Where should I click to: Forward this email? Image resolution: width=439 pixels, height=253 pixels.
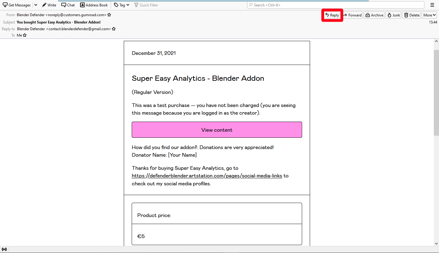pos(352,15)
